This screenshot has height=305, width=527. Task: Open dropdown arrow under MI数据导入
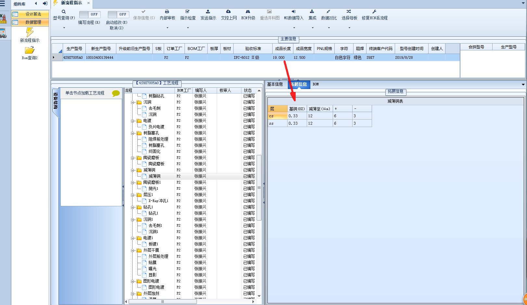click(x=294, y=28)
